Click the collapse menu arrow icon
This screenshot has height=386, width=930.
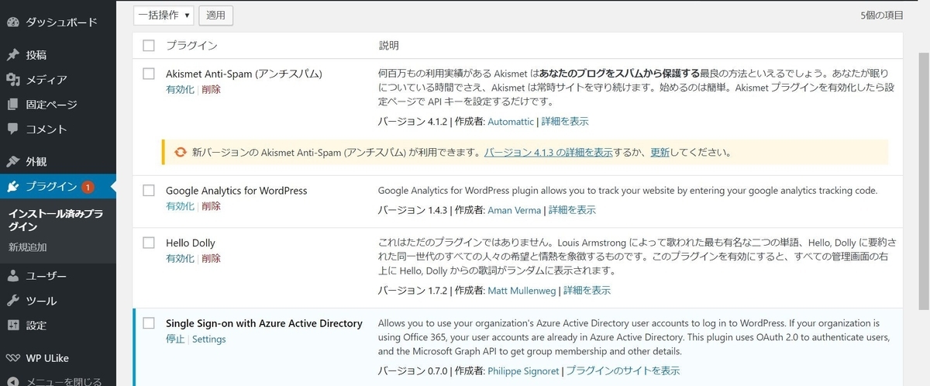tap(12, 381)
